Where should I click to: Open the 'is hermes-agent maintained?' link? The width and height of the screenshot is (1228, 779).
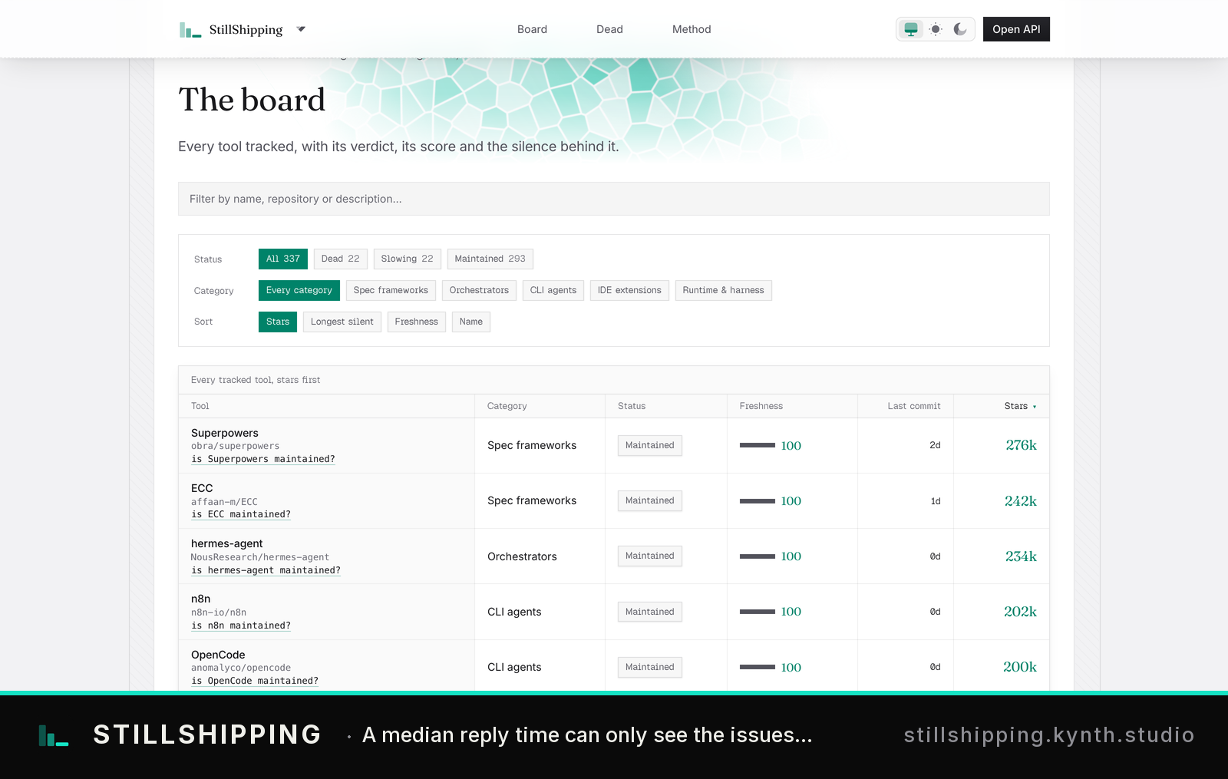pyautogui.click(x=266, y=570)
